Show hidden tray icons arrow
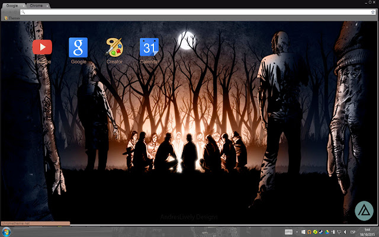The height and width of the screenshot is (237, 379). pos(297,232)
